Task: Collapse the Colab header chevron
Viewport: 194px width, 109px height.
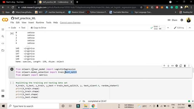Action: click(190, 28)
